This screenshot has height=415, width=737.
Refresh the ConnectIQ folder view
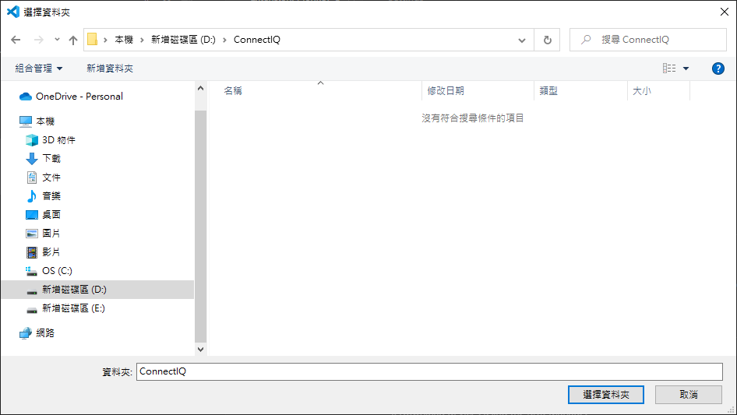[547, 40]
